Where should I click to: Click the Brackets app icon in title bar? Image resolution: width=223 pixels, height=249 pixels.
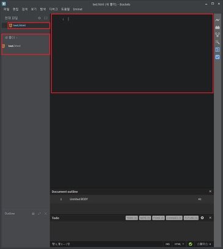pos(4,4)
